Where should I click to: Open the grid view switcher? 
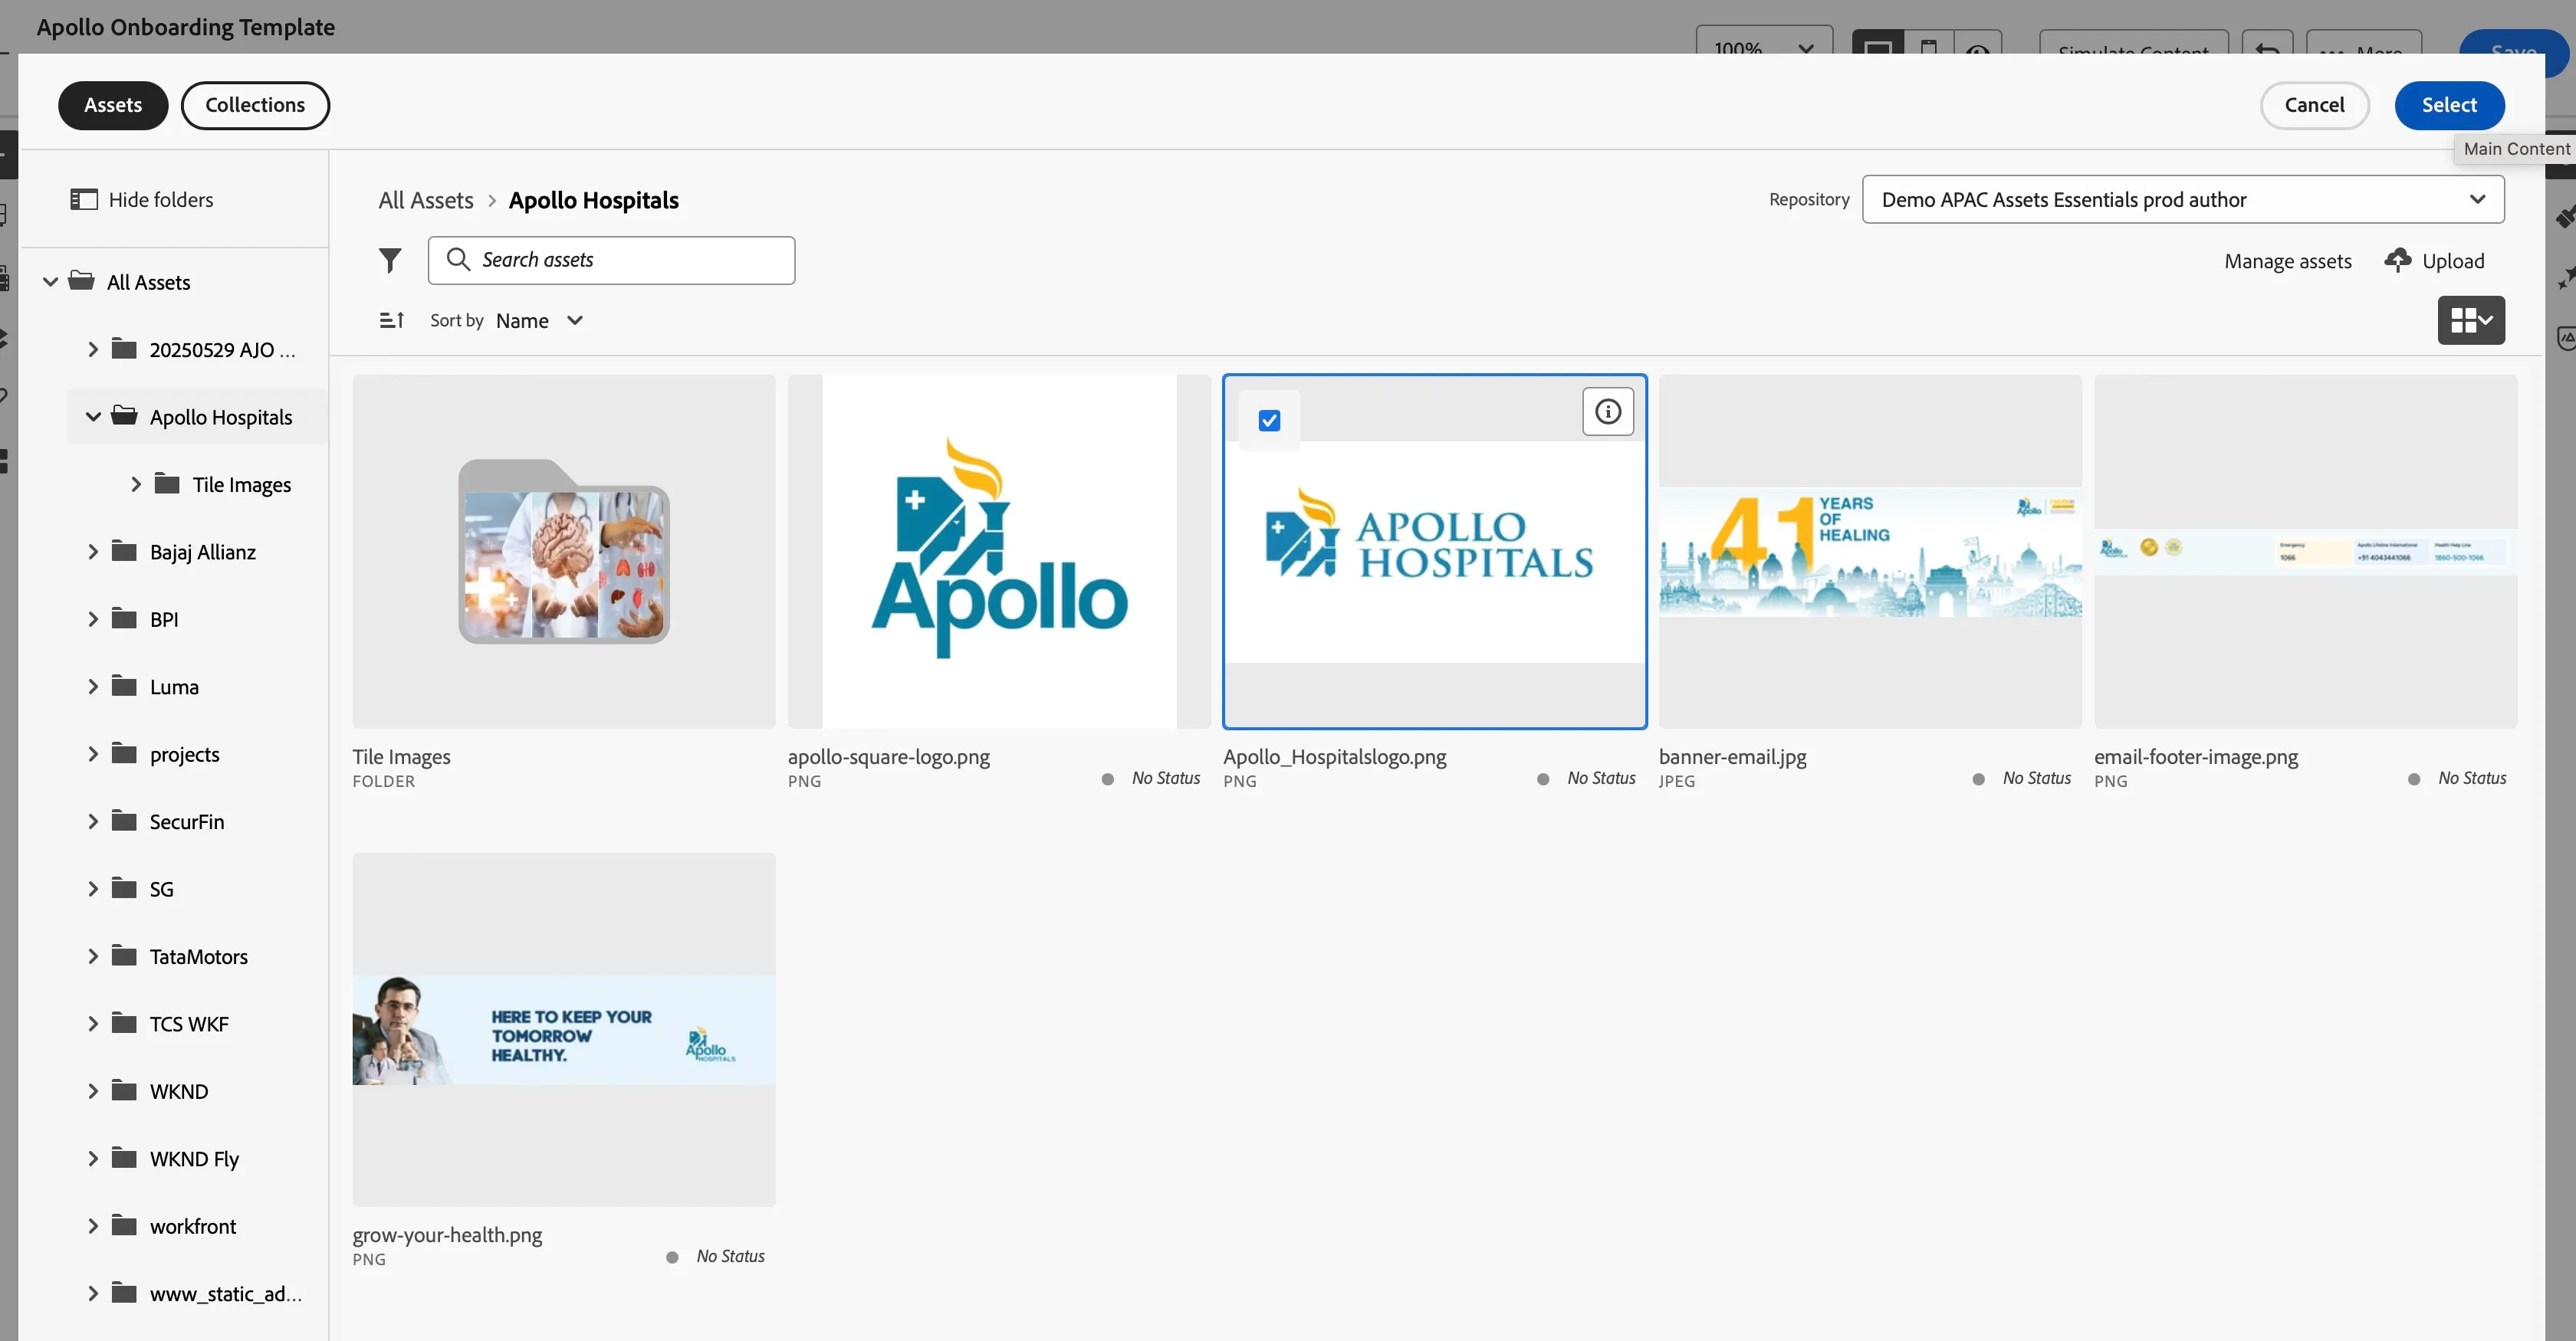point(2470,320)
